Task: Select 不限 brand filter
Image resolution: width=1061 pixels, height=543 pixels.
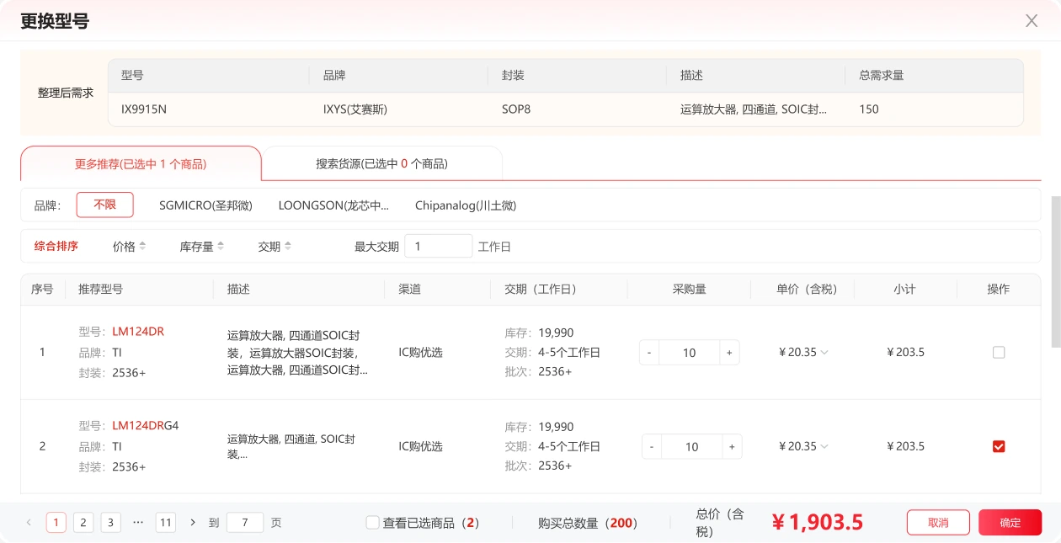Action: [105, 205]
